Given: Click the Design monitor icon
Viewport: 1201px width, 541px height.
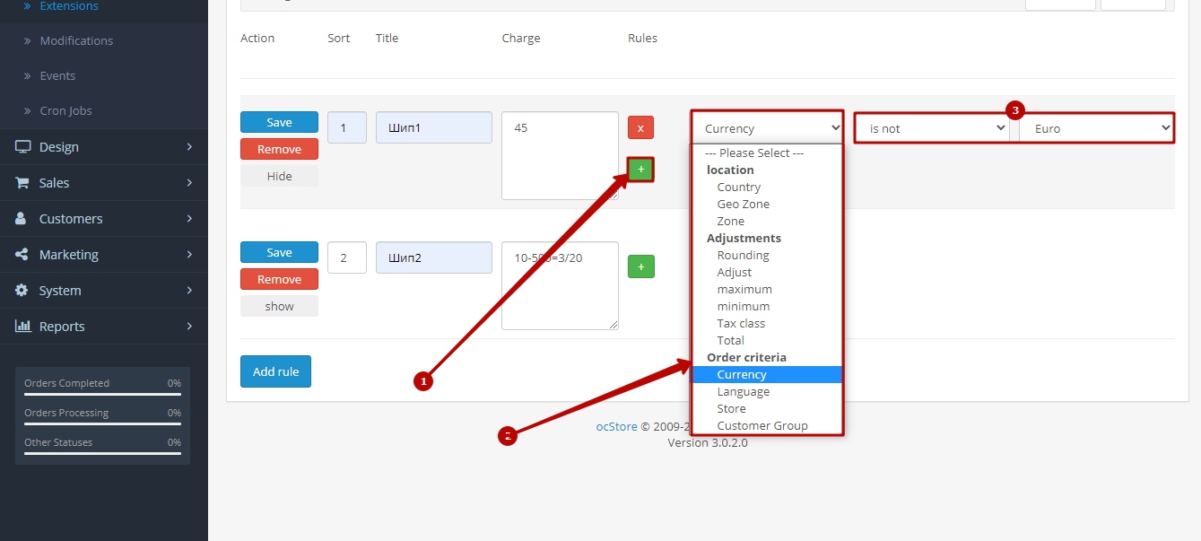Looking at the screenshot, I should tap(23, 146).
